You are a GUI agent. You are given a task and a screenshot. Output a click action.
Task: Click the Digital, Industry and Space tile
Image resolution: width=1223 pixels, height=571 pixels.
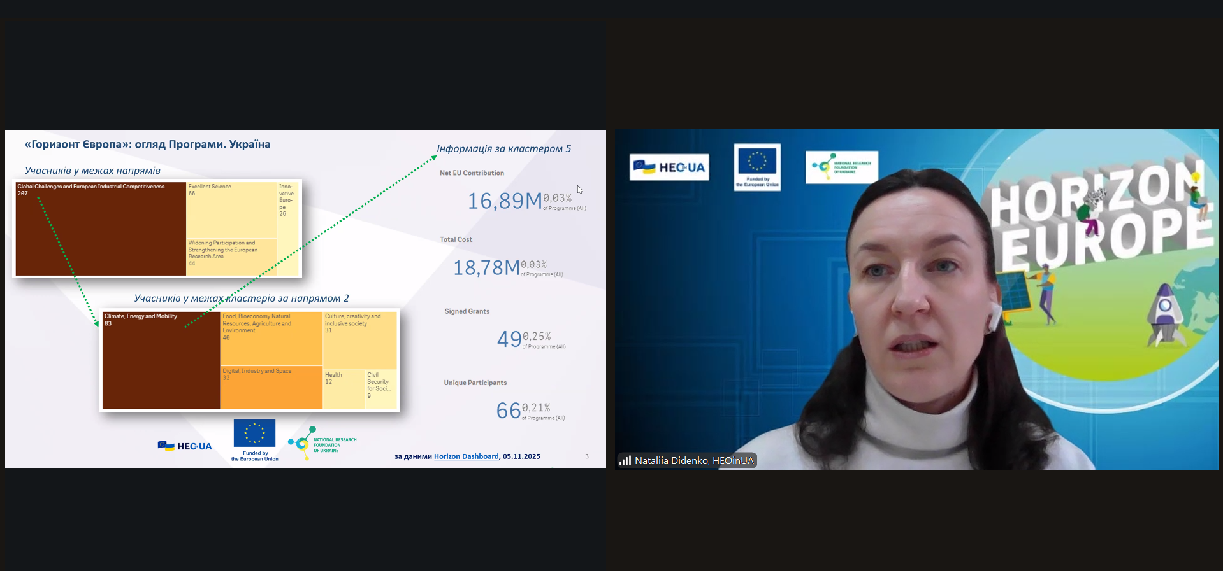coord(271,387)
